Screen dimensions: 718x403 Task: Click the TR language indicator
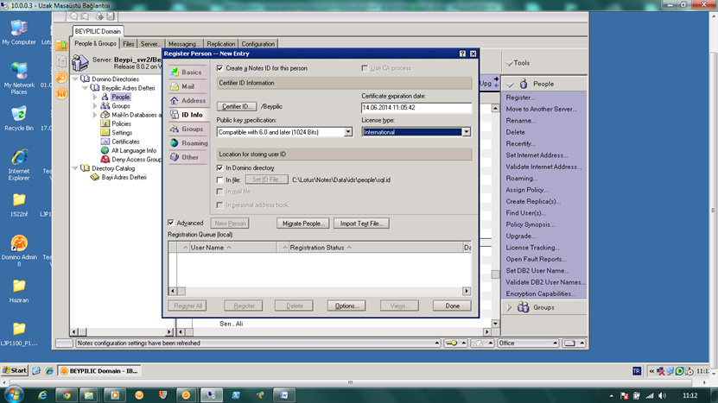click(x=637, y=371)
